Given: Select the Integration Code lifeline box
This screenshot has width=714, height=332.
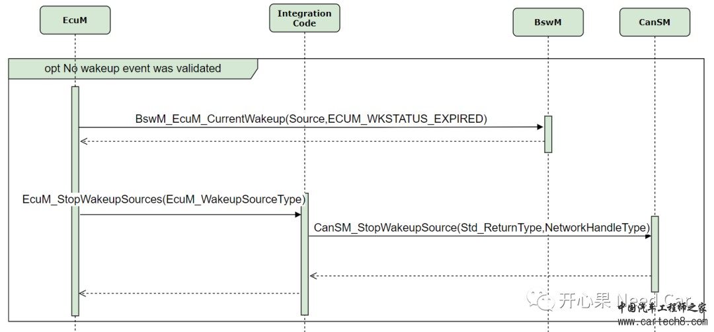Looking at the screenshot, I should coord(305,18).
